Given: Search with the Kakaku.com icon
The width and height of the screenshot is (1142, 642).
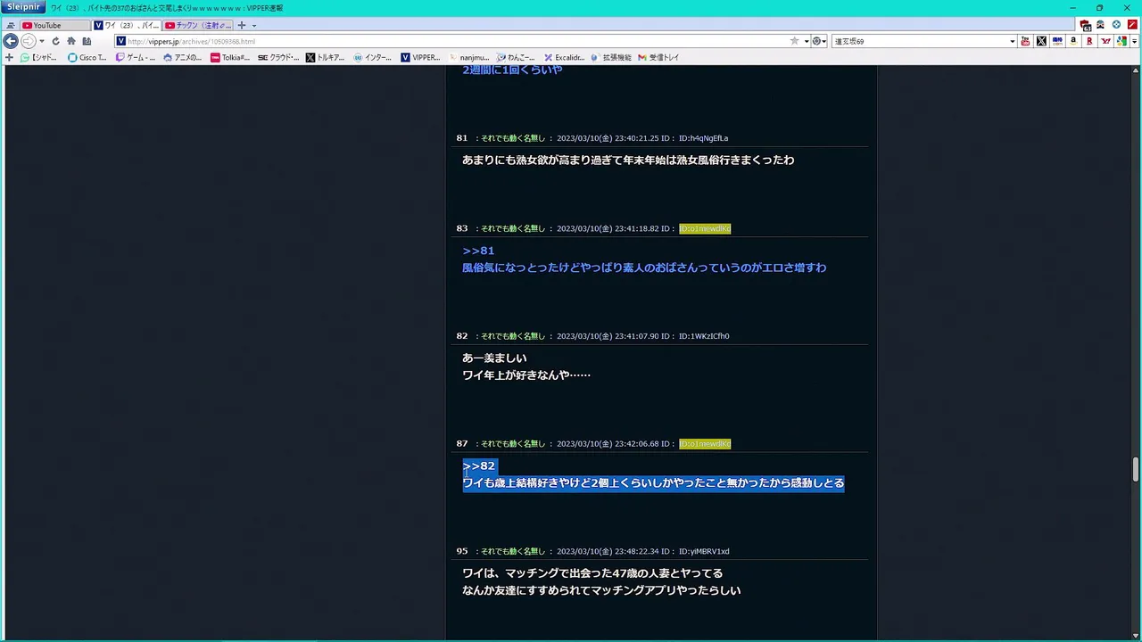Looking at the screenshot, I should click(1057, 41).
